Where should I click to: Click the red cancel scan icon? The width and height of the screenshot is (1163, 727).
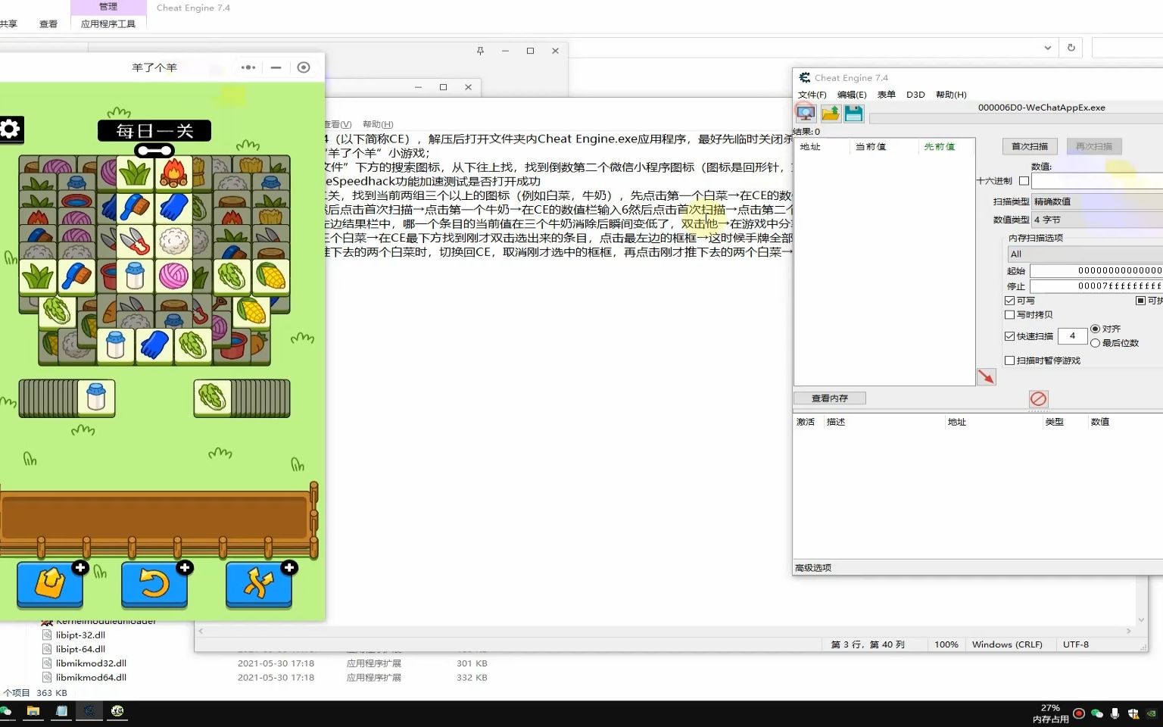(x=1038, y=399)
